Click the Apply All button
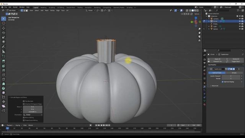This screenshot has width=245, height=138. tap(217, 59)
